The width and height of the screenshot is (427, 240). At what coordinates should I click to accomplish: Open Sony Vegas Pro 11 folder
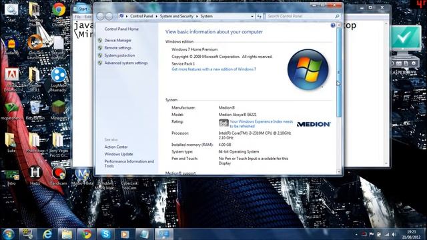pos(59,145)
